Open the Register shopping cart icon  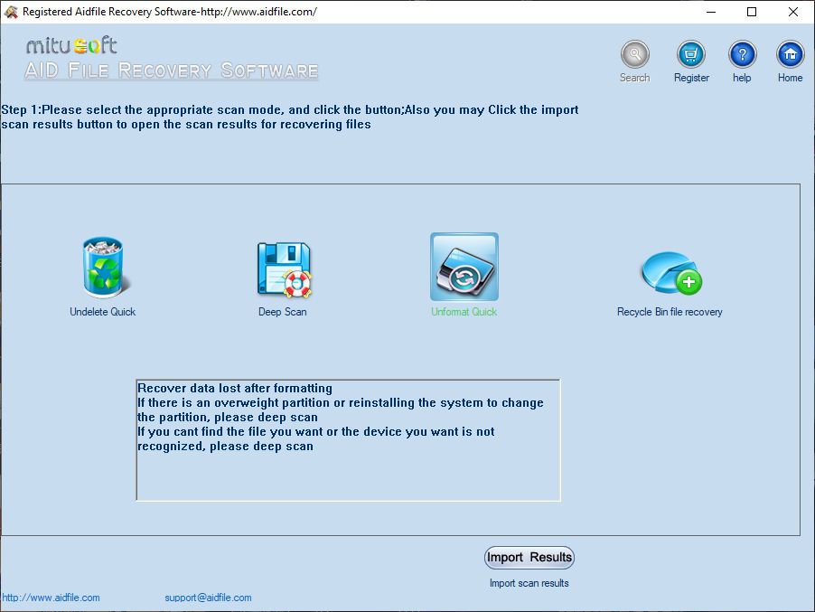tap(691, 54)
